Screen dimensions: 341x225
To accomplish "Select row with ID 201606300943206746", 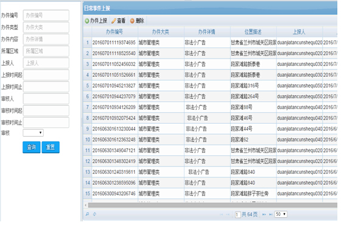I will [x=210, y=194].
